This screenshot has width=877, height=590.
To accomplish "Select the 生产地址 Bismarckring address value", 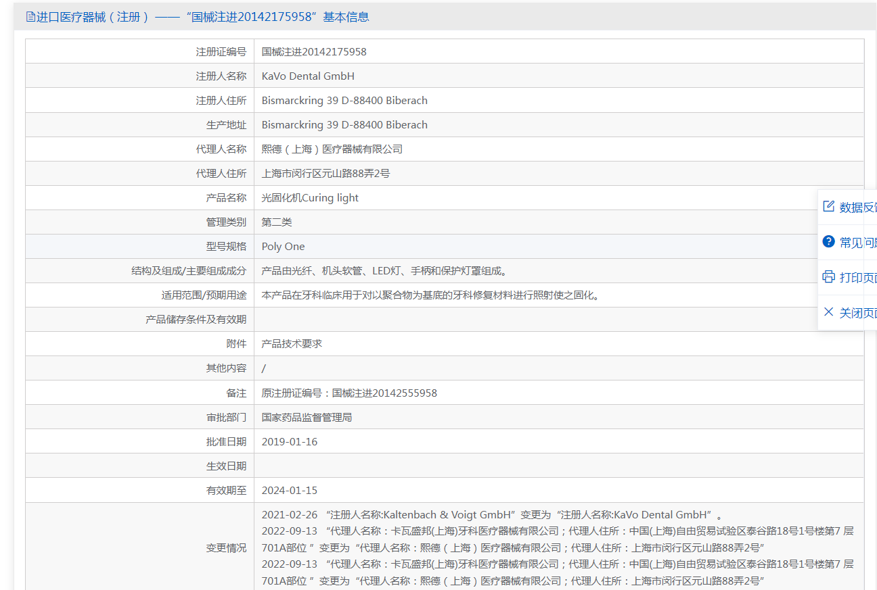I will [344, 124].
